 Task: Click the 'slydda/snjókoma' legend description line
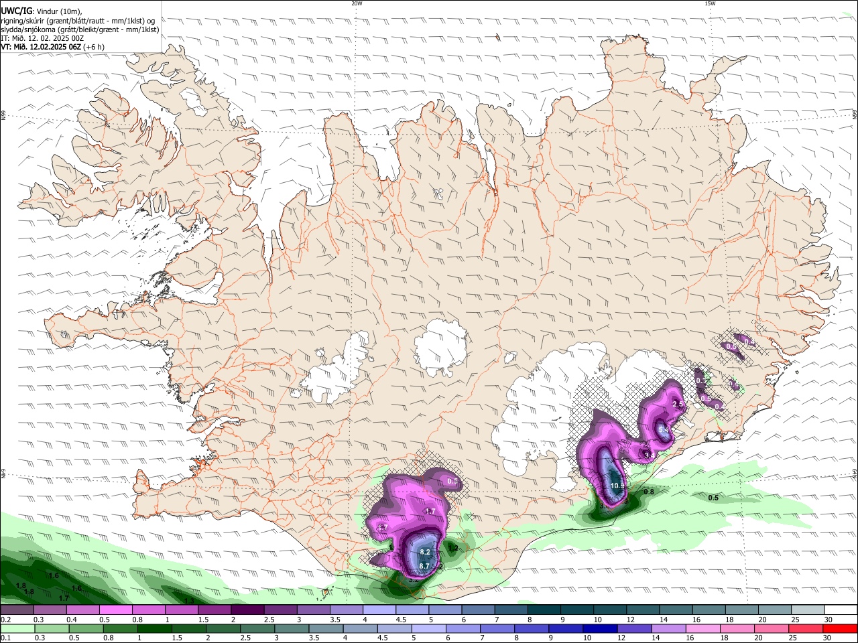tap(80, 29)
